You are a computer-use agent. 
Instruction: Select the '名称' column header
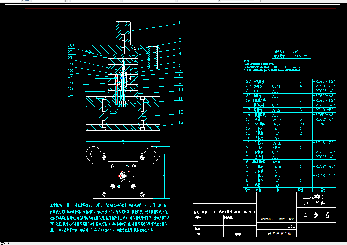(x=259, y=190)
